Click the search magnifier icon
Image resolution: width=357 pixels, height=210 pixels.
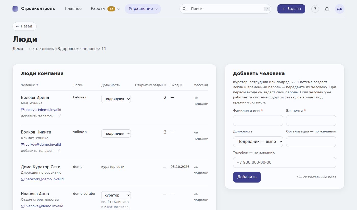point(184,9)
